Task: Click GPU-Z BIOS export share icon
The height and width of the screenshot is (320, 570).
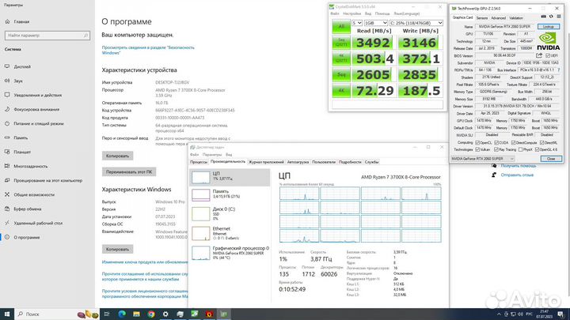Action: tap(539, 55)
